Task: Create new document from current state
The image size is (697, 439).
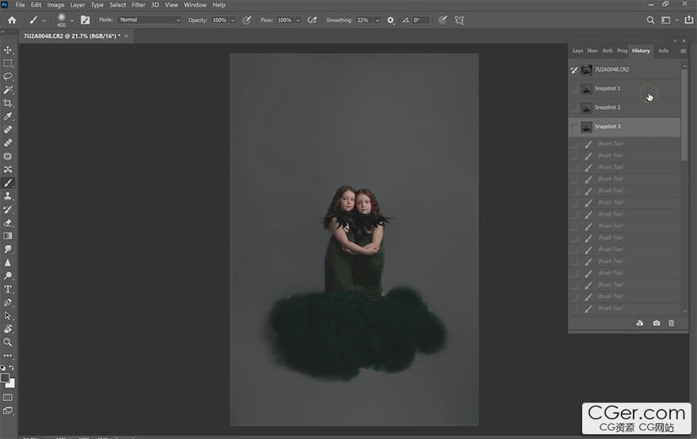Action: click(x=640, y=324)
